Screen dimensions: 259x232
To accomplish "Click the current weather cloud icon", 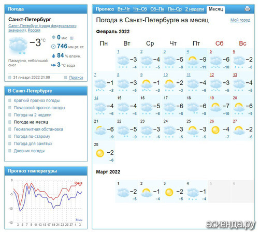I will pyautogui.click(x=18, y=45).
